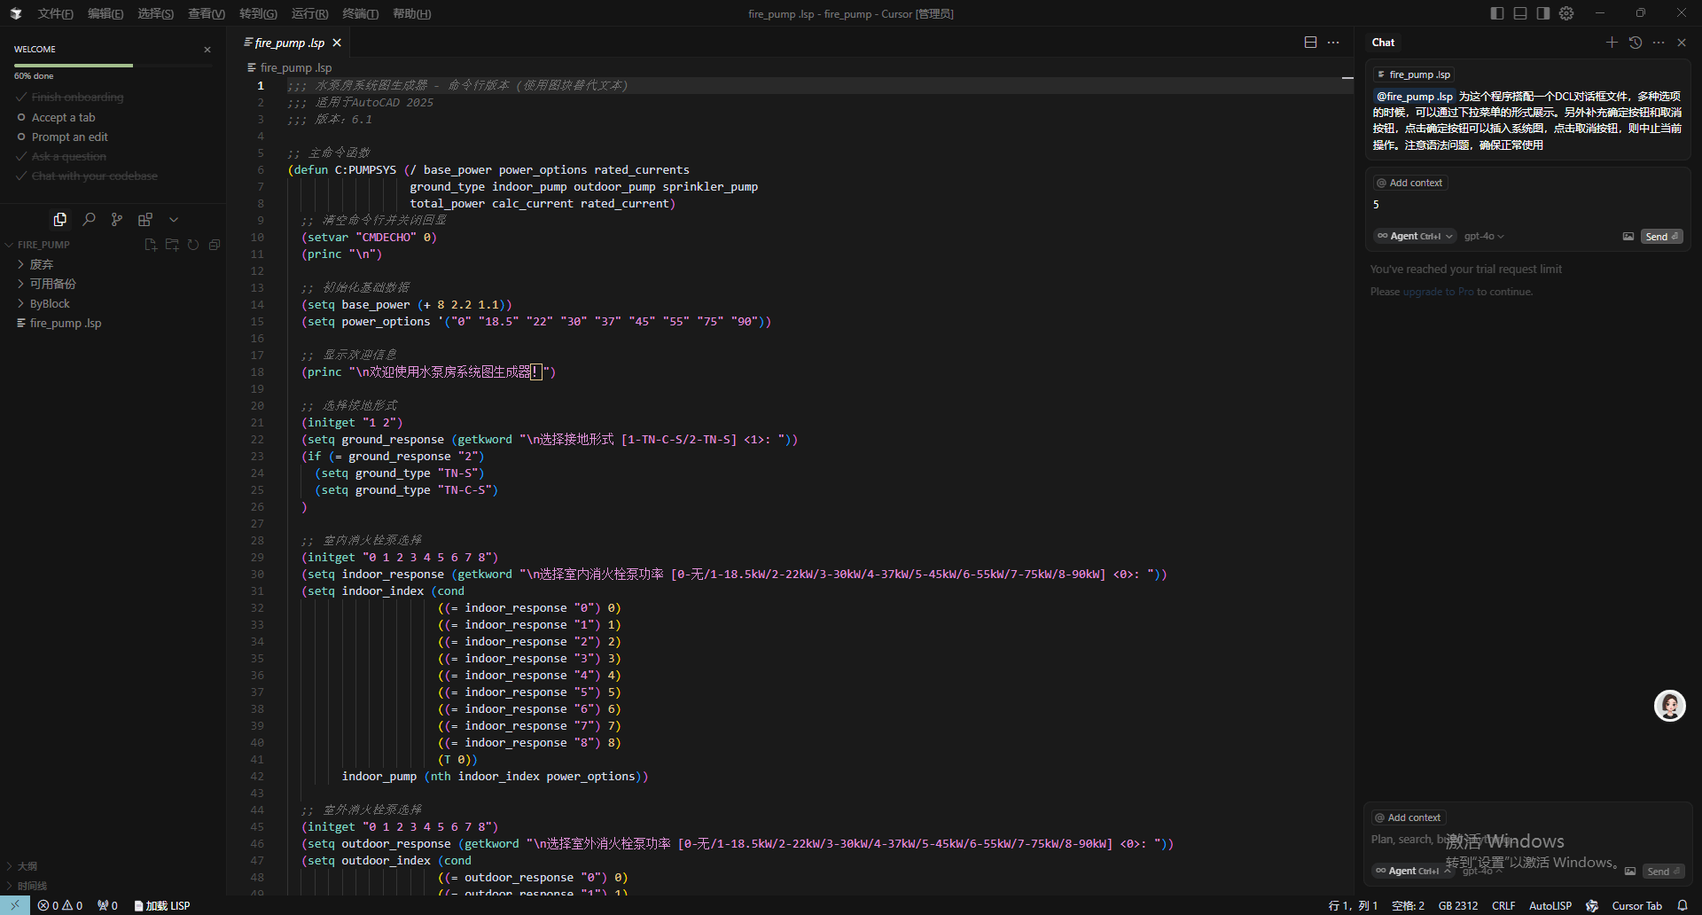Image resolution: width=1702 pixels, height=915 pixels.
Task: Open the Extensions view icon
Action: point(145,219)
